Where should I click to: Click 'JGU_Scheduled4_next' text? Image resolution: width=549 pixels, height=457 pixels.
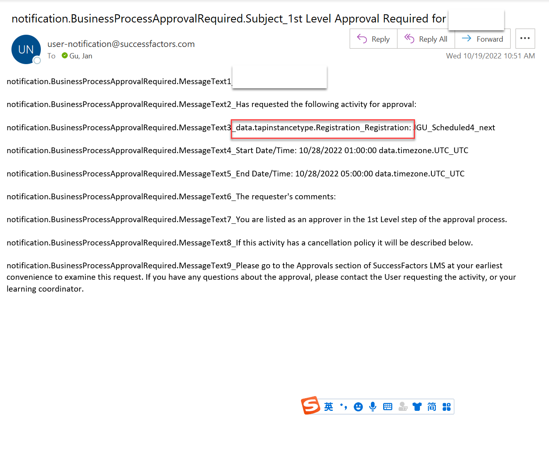click(455, 128)
